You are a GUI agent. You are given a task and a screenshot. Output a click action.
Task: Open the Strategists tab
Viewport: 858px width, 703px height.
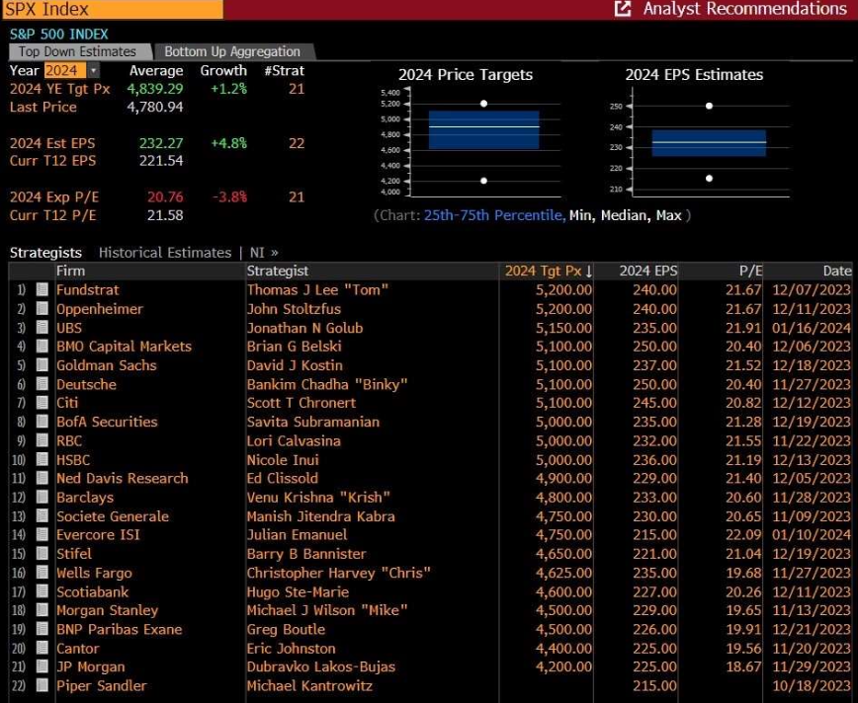click(x=45, y=253)
